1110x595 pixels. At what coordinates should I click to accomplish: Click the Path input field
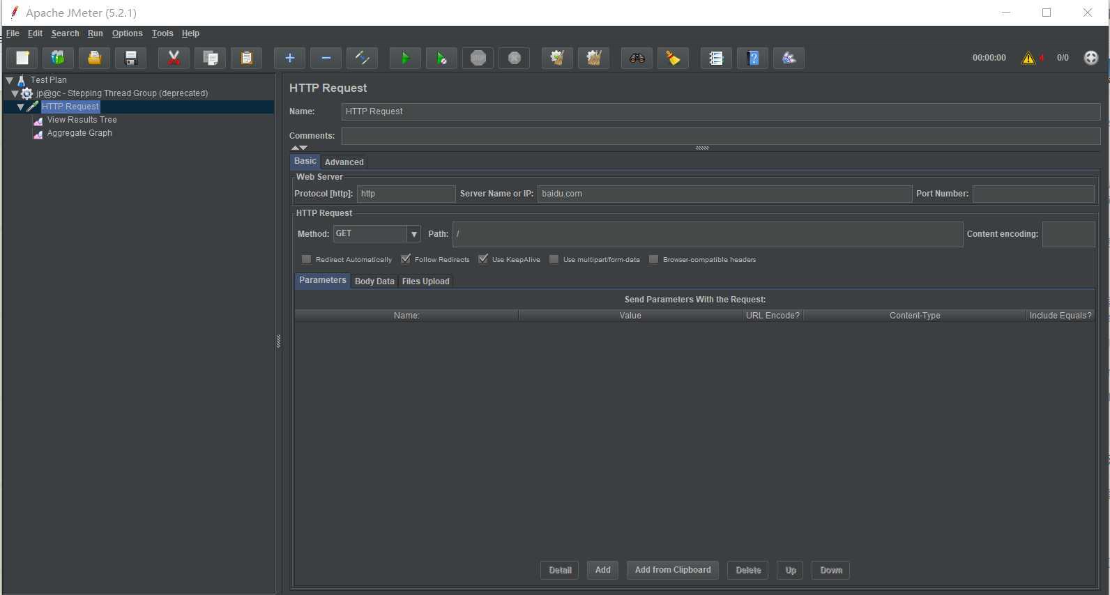(x=708, y=234)
